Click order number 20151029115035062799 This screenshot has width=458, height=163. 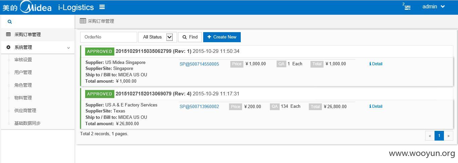pos(144,51)
